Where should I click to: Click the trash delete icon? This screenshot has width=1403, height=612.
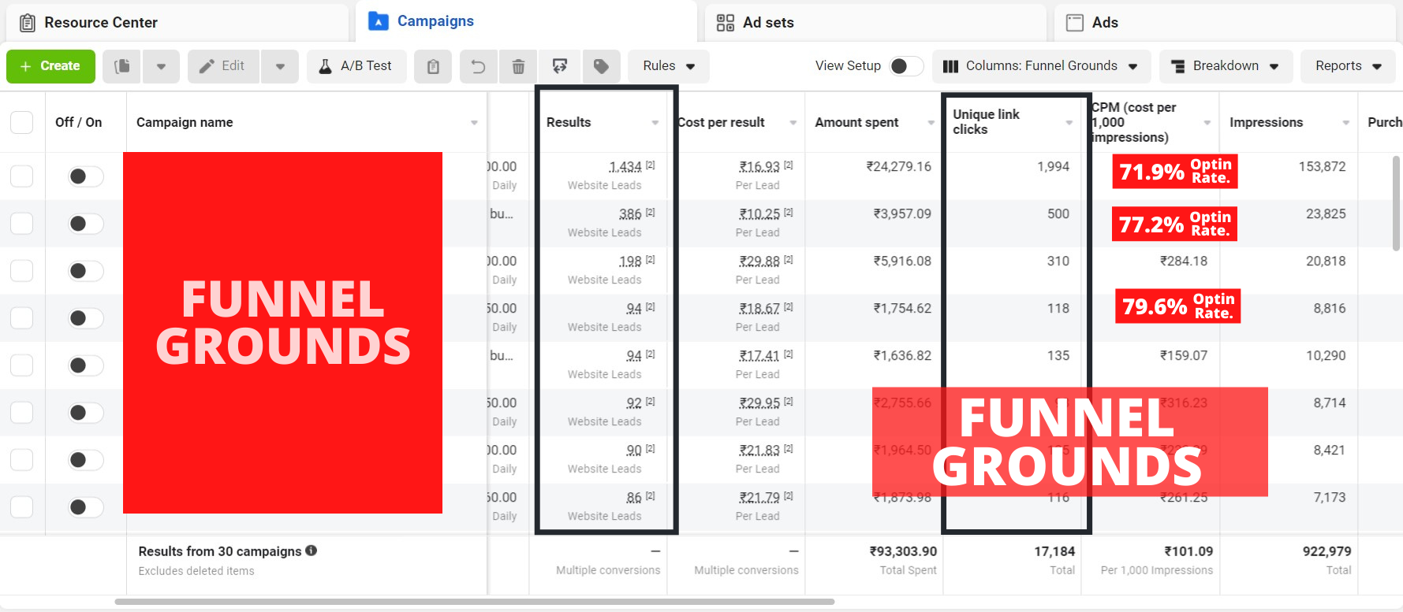point(518,67)
